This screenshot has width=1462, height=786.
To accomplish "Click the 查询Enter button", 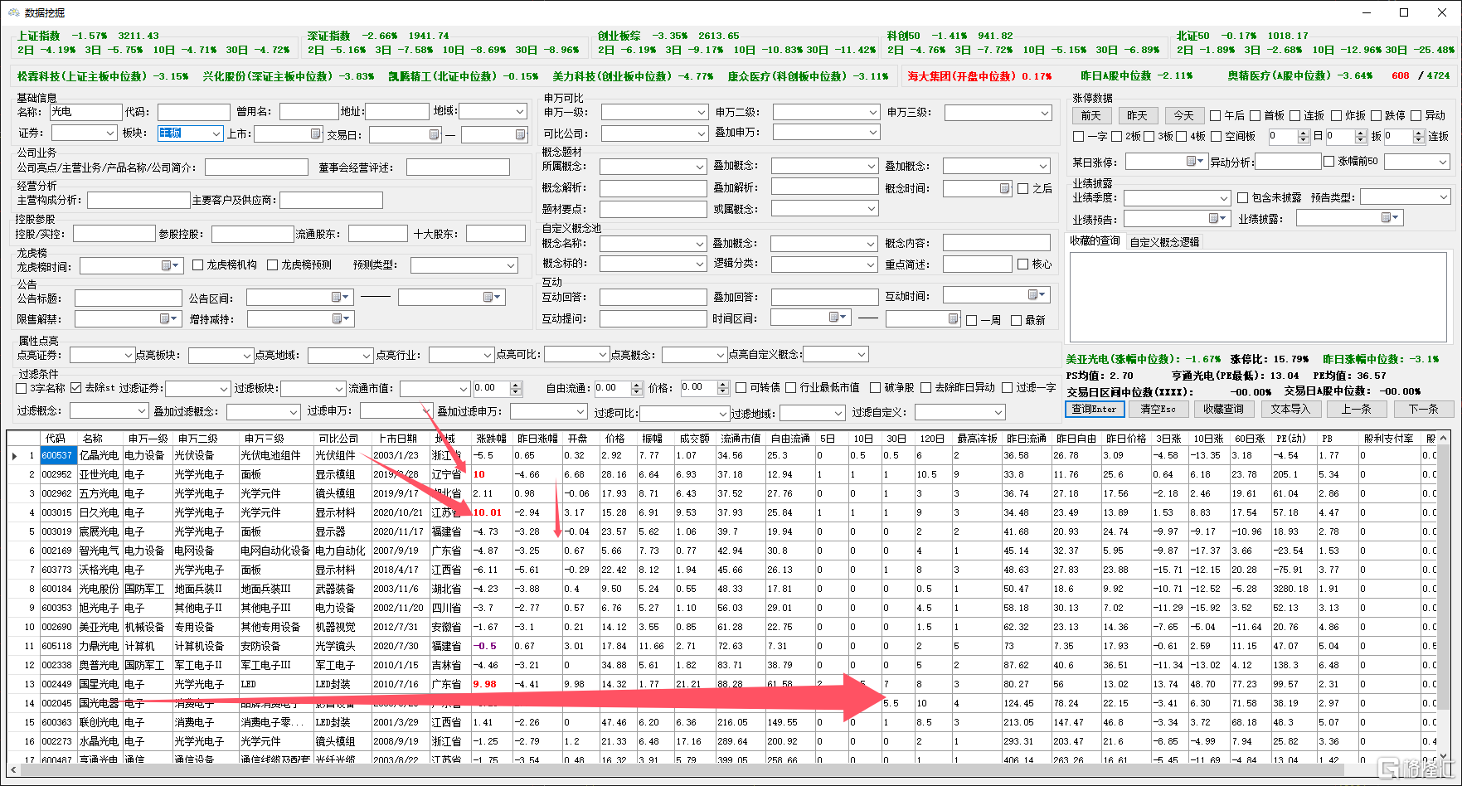I will click(1094, 409).
